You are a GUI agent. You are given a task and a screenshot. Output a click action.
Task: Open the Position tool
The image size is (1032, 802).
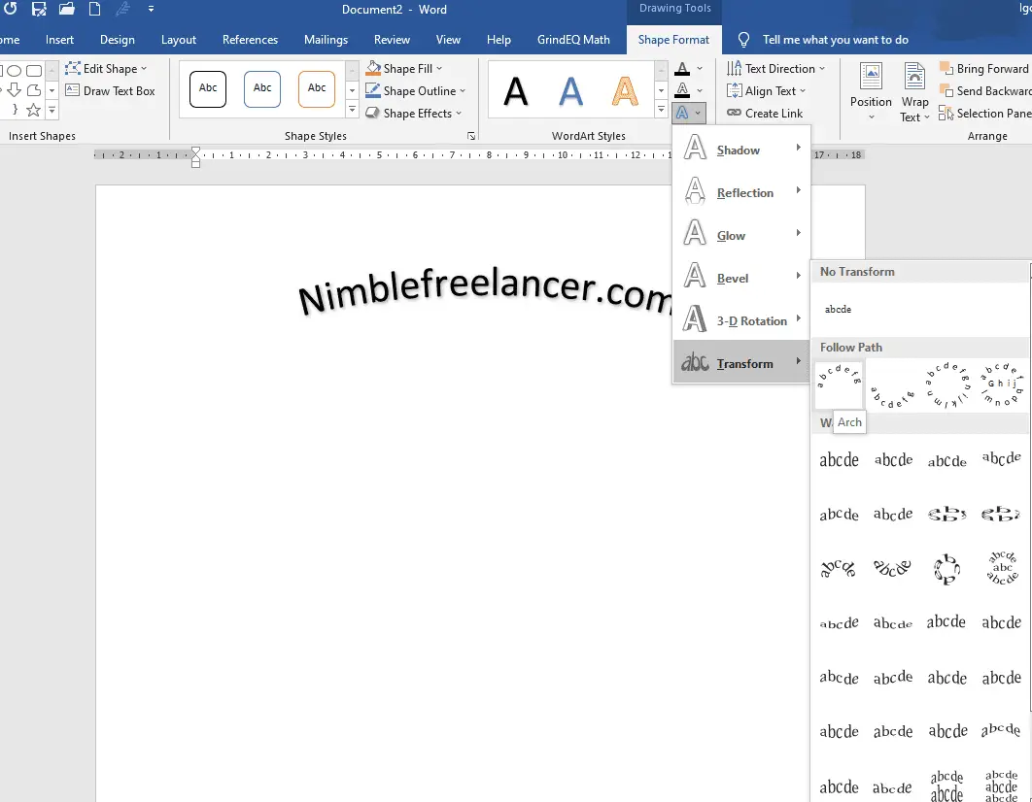pos(870,90)
